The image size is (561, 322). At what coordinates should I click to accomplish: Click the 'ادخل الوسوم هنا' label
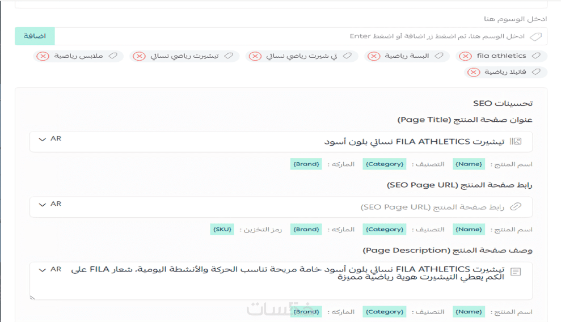515,19
